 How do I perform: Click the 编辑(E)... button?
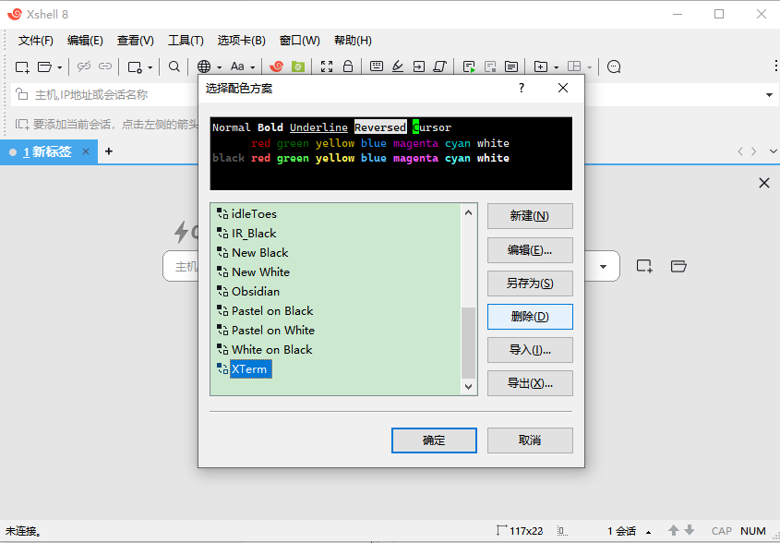tap(530, 250)
